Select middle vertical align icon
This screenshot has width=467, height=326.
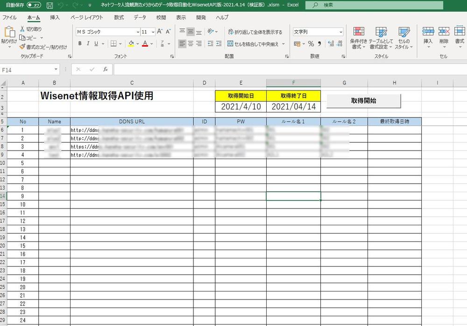click(191, 31)
